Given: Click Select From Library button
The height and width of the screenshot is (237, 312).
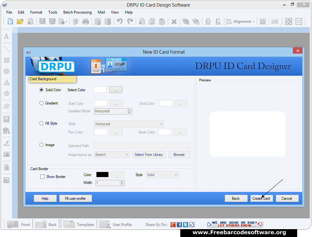Looking at the screenshot, I should coord(149,155).
